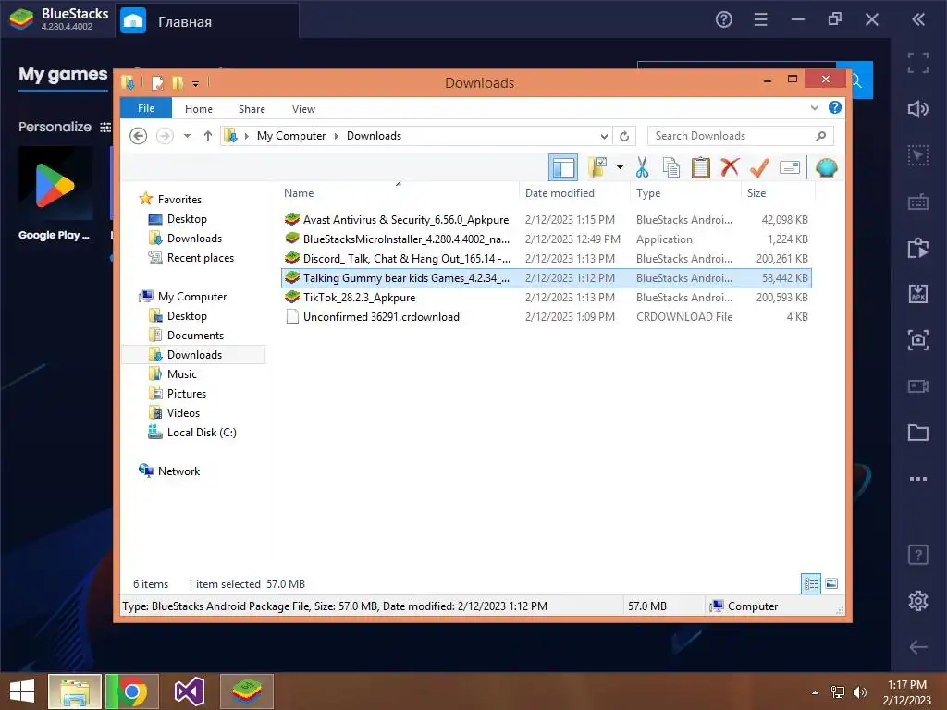Open the View ribbon tab

point(303,109)
